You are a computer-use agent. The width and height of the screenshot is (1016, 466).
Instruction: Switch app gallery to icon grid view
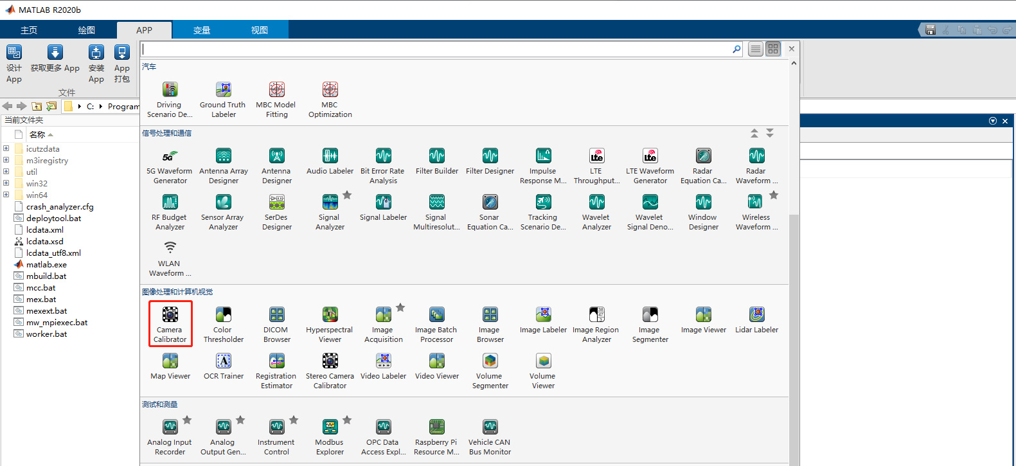773,49
